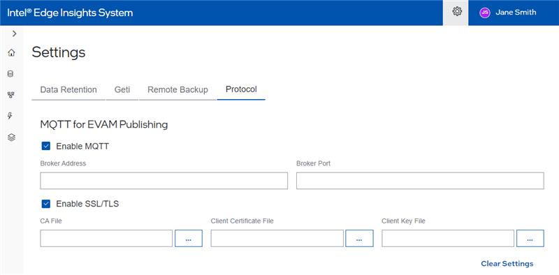Open the database icon in sidebar

[x=10, y=74]
